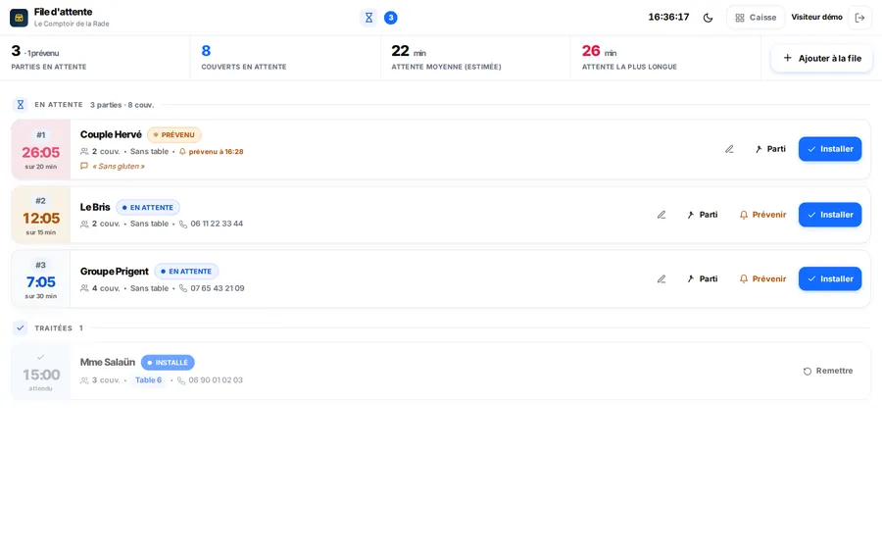Click the Visiteur démo user label
The width and height of the screenshot is (882, 552).
(x=816, y=17)
